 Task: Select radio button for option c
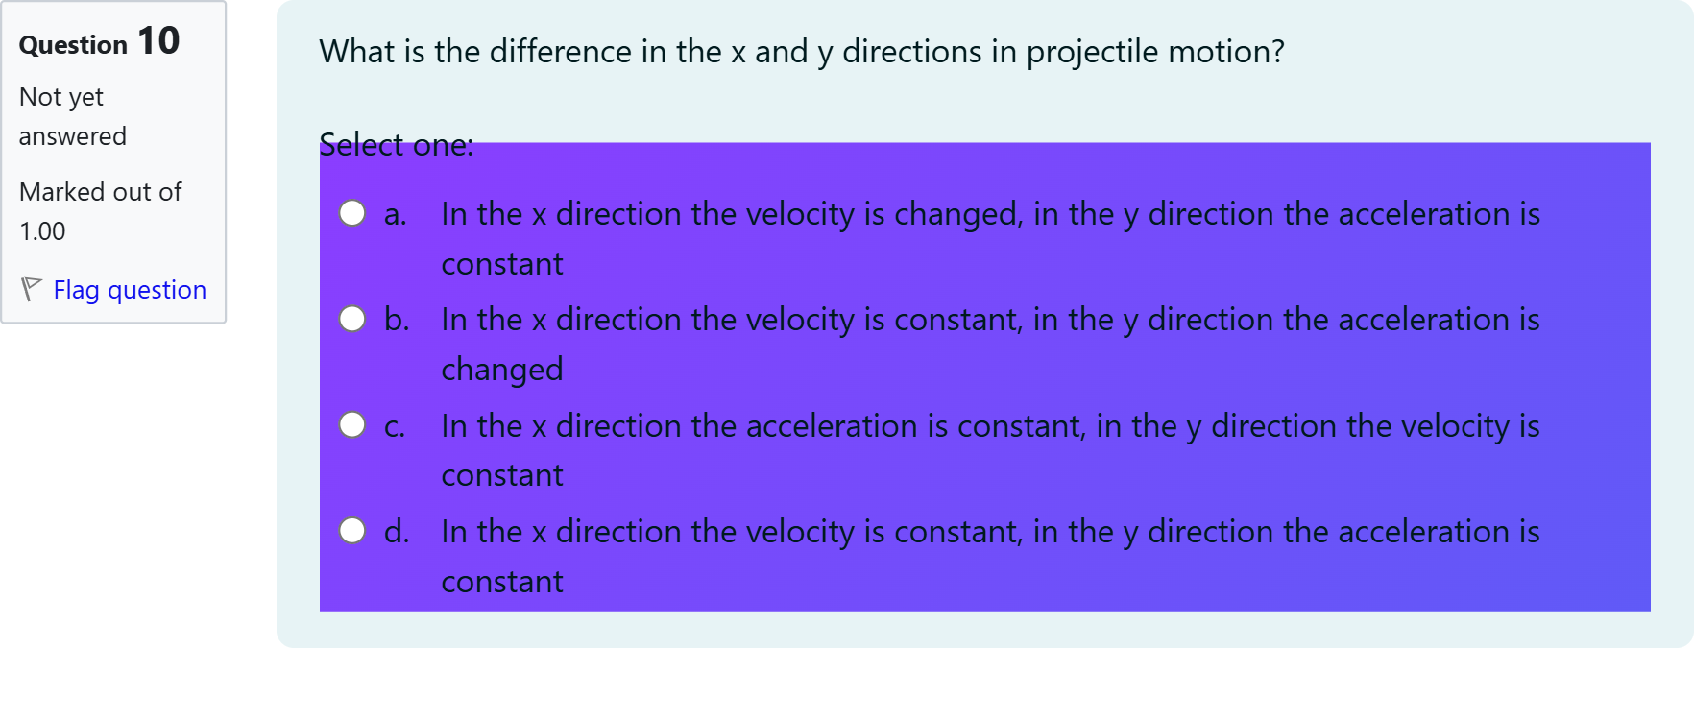353,424
